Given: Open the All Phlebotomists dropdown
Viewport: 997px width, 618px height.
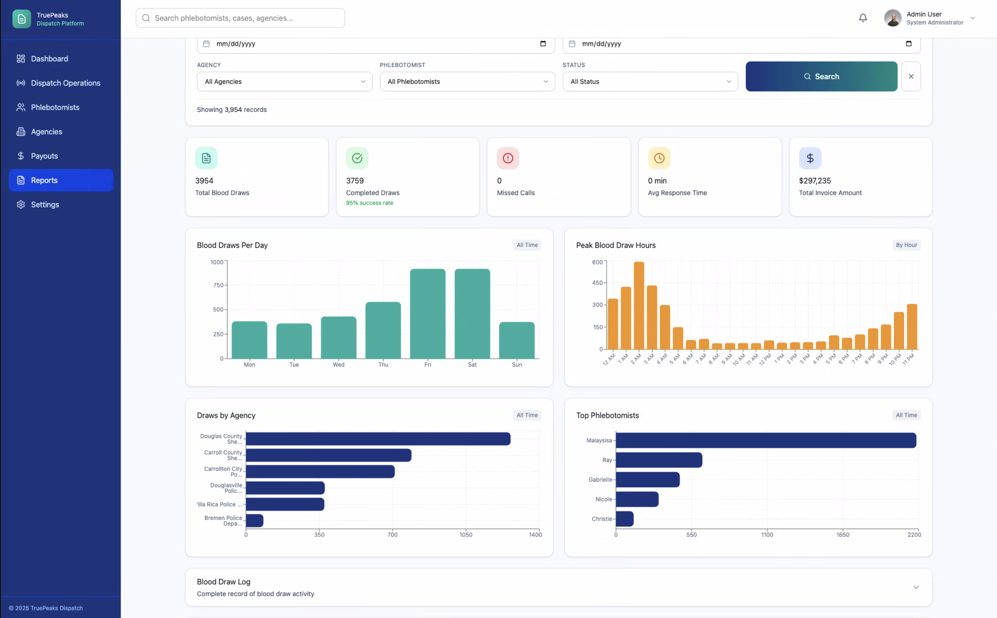Looking at the screenshot, I should pyautogui.click(x=467, y=82).
